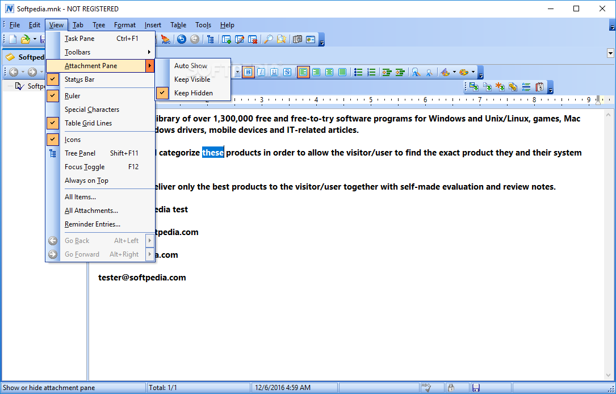Apply bulleted list formatting
Viewport: 616px width, 394px height.
coord(358,72)
